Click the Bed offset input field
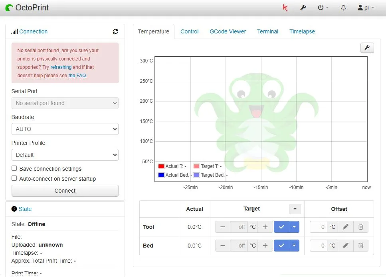The width and height of the screenshot is (386, 277). 318,246
